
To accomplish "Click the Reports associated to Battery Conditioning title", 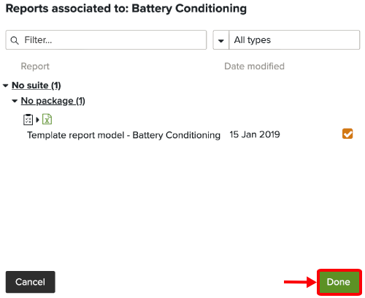I will tap(126, 9).
